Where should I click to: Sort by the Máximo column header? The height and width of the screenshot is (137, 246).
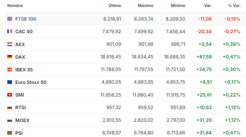click(x=146, y=6)
